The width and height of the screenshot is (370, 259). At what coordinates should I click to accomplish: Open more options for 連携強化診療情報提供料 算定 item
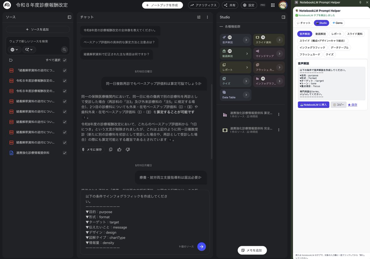tap(279, 114)
